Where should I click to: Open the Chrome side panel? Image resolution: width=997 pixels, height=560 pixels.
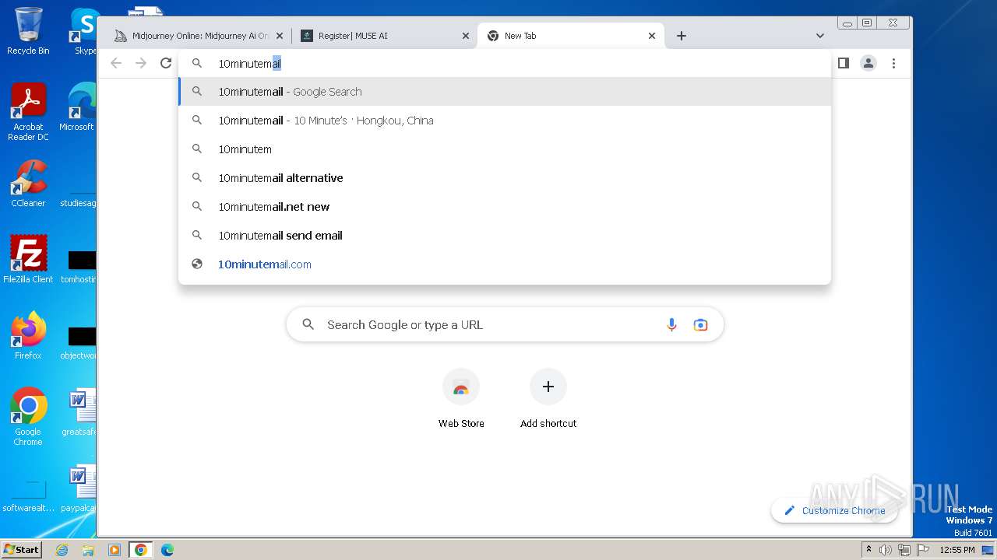843,63
